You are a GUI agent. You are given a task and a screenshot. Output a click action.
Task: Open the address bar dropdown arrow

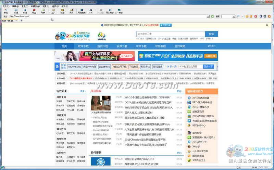(208, 16)
